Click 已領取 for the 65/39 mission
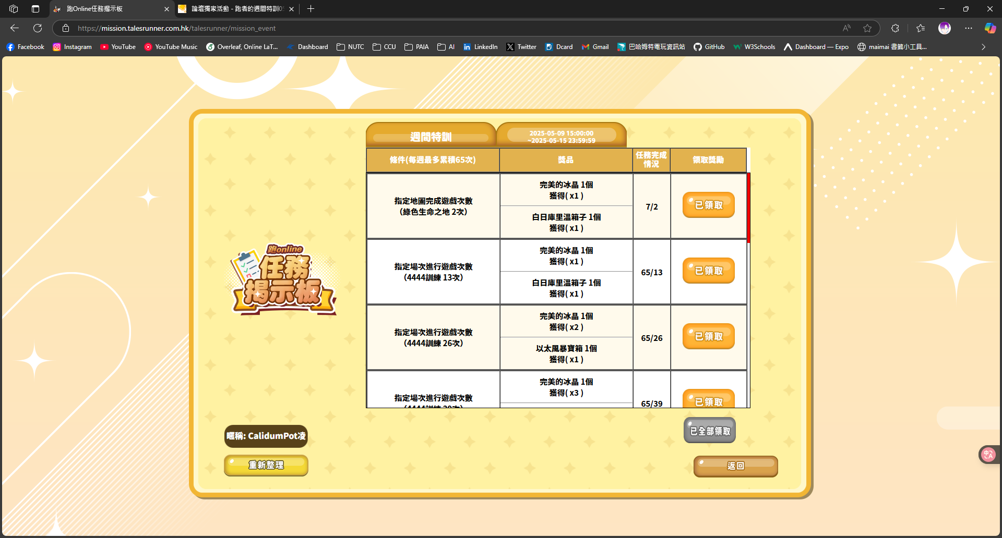This screenshot has height=538, width=1002. tap(709, 399)
